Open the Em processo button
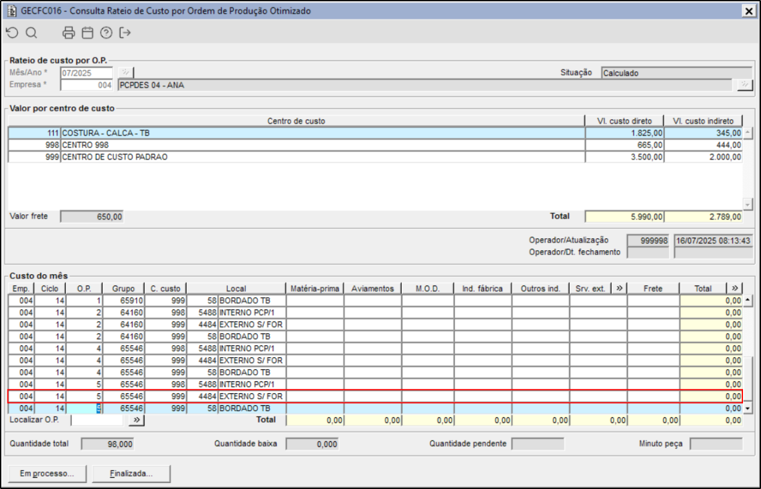Screen dimensions: 761x489 [47, 474]
